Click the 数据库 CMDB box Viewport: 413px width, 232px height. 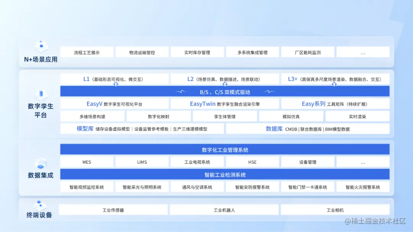[x=307, y=129]
